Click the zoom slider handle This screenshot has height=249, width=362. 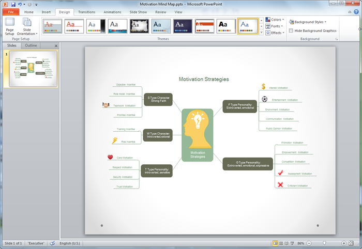pos(324,243)
